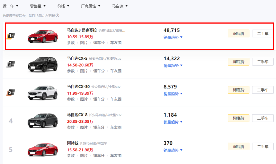Click 询底价 for 阿特兹

[238, 147]
